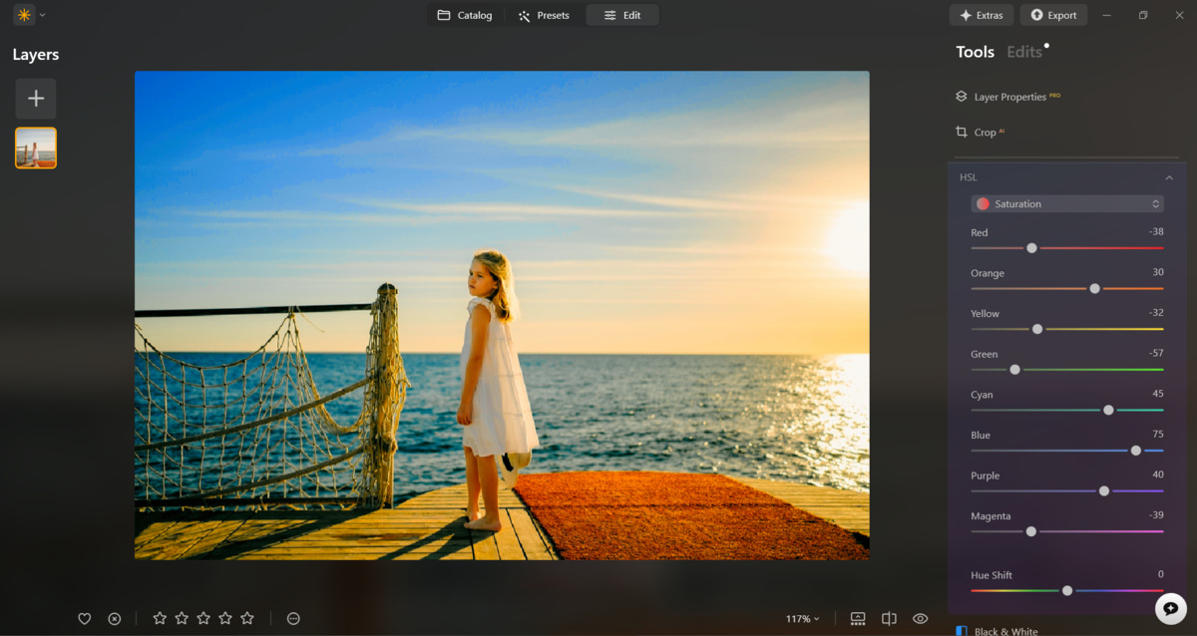Add a new layer with plus button
Image resolution: width=1197 pixels, height=636 pixels.
(36, 99)
